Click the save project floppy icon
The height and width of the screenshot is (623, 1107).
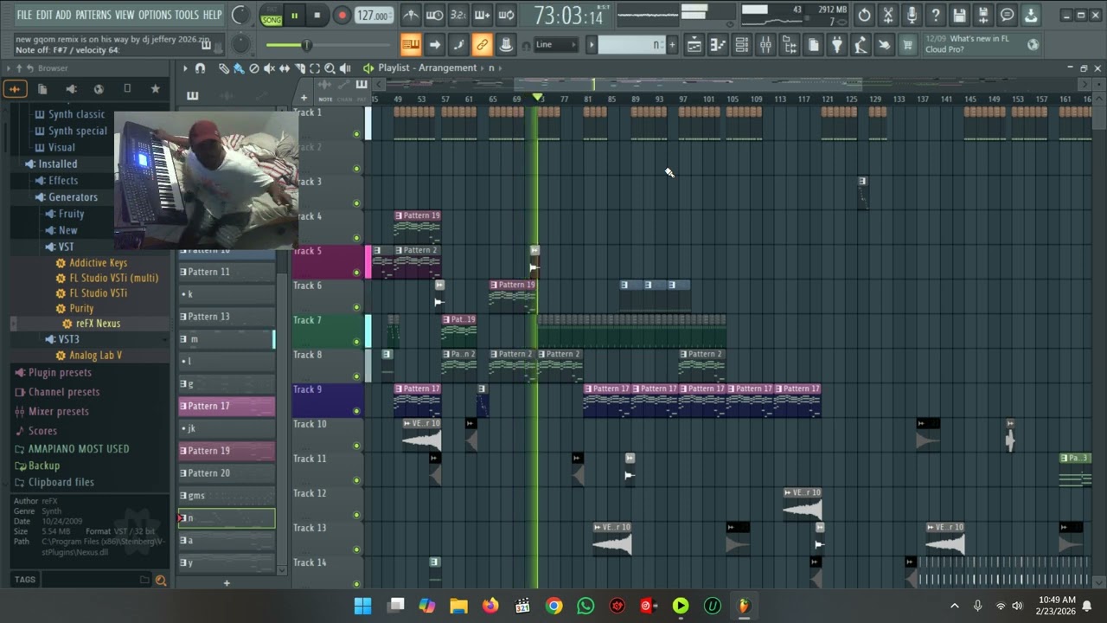[x=959, y=15]
